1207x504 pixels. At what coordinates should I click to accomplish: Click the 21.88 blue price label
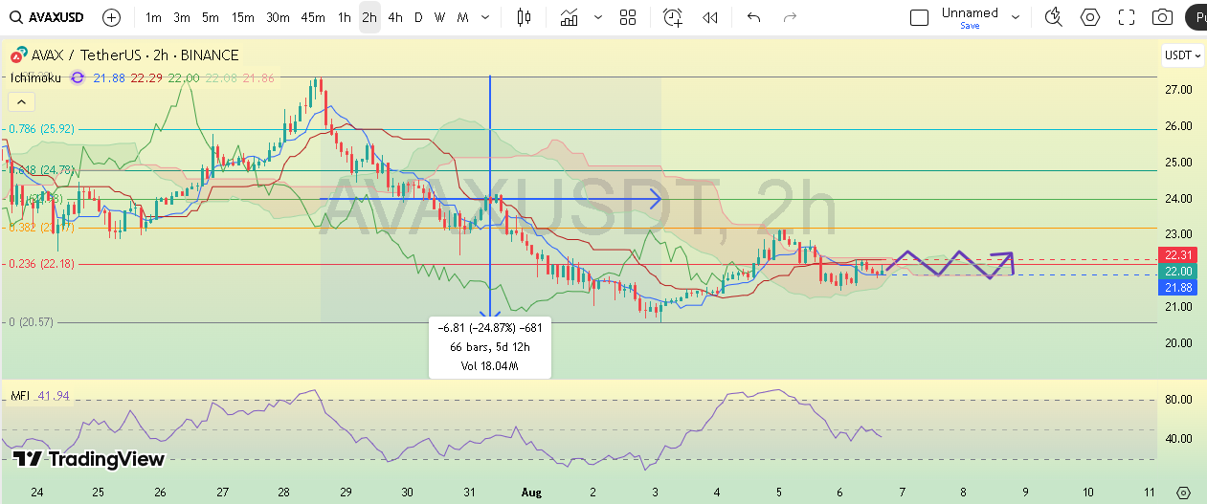pyautogui.click(x=1176, y=288)
